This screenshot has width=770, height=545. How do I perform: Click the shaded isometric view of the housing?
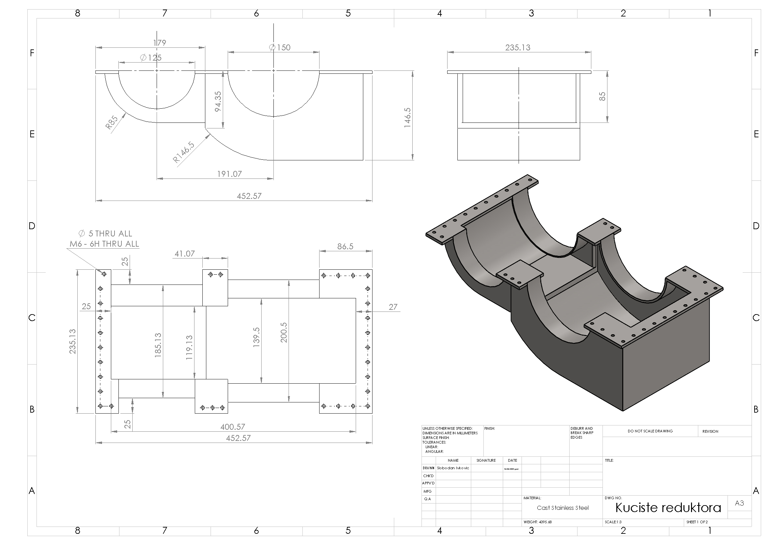coord(574,292)
